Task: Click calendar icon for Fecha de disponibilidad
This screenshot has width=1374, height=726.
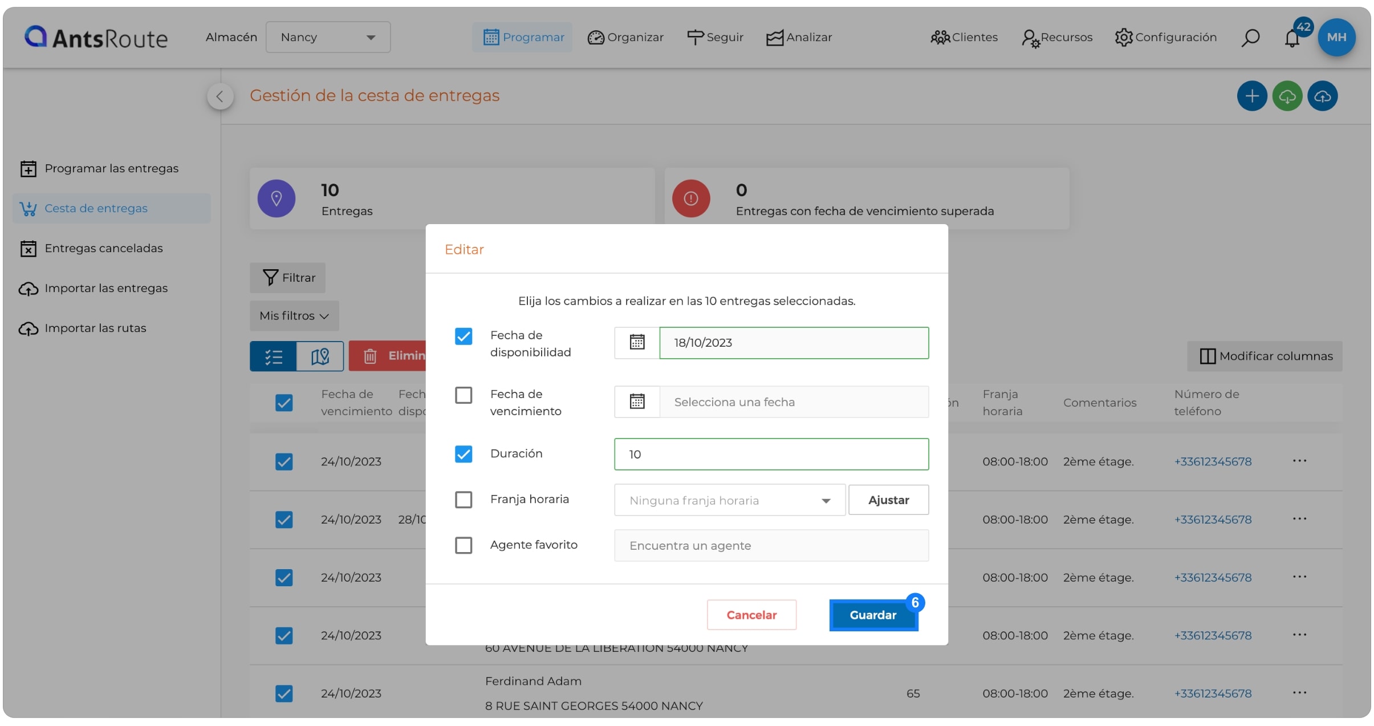Action: [637, 342]
